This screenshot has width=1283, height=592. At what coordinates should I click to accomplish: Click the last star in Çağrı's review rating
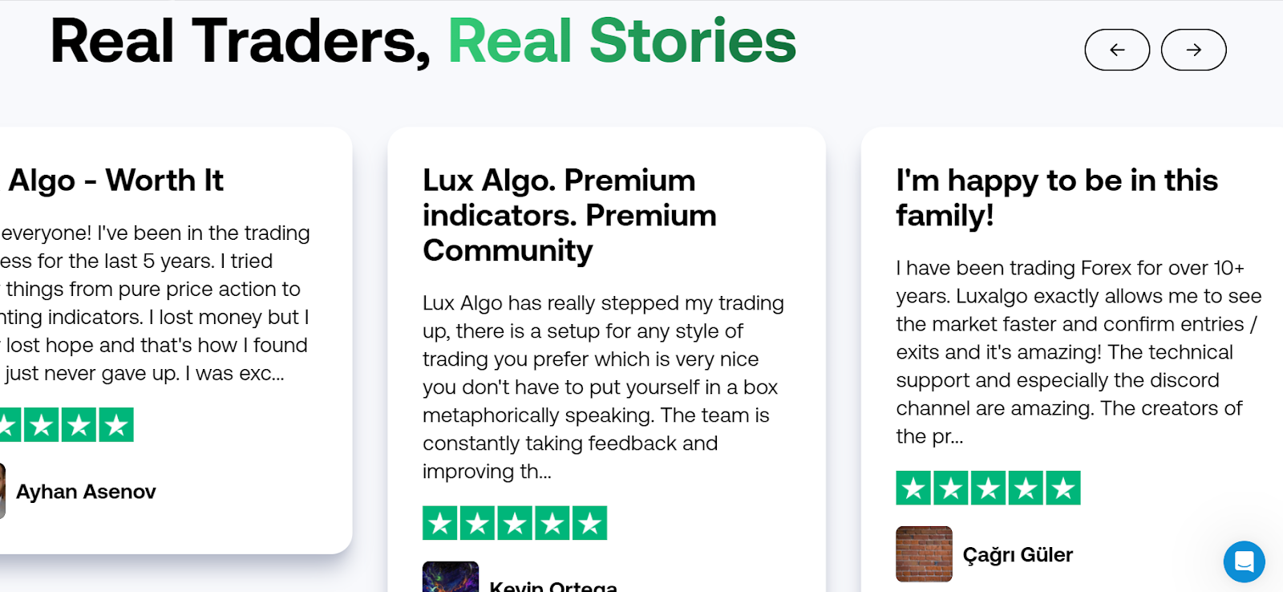point(1063,488)
